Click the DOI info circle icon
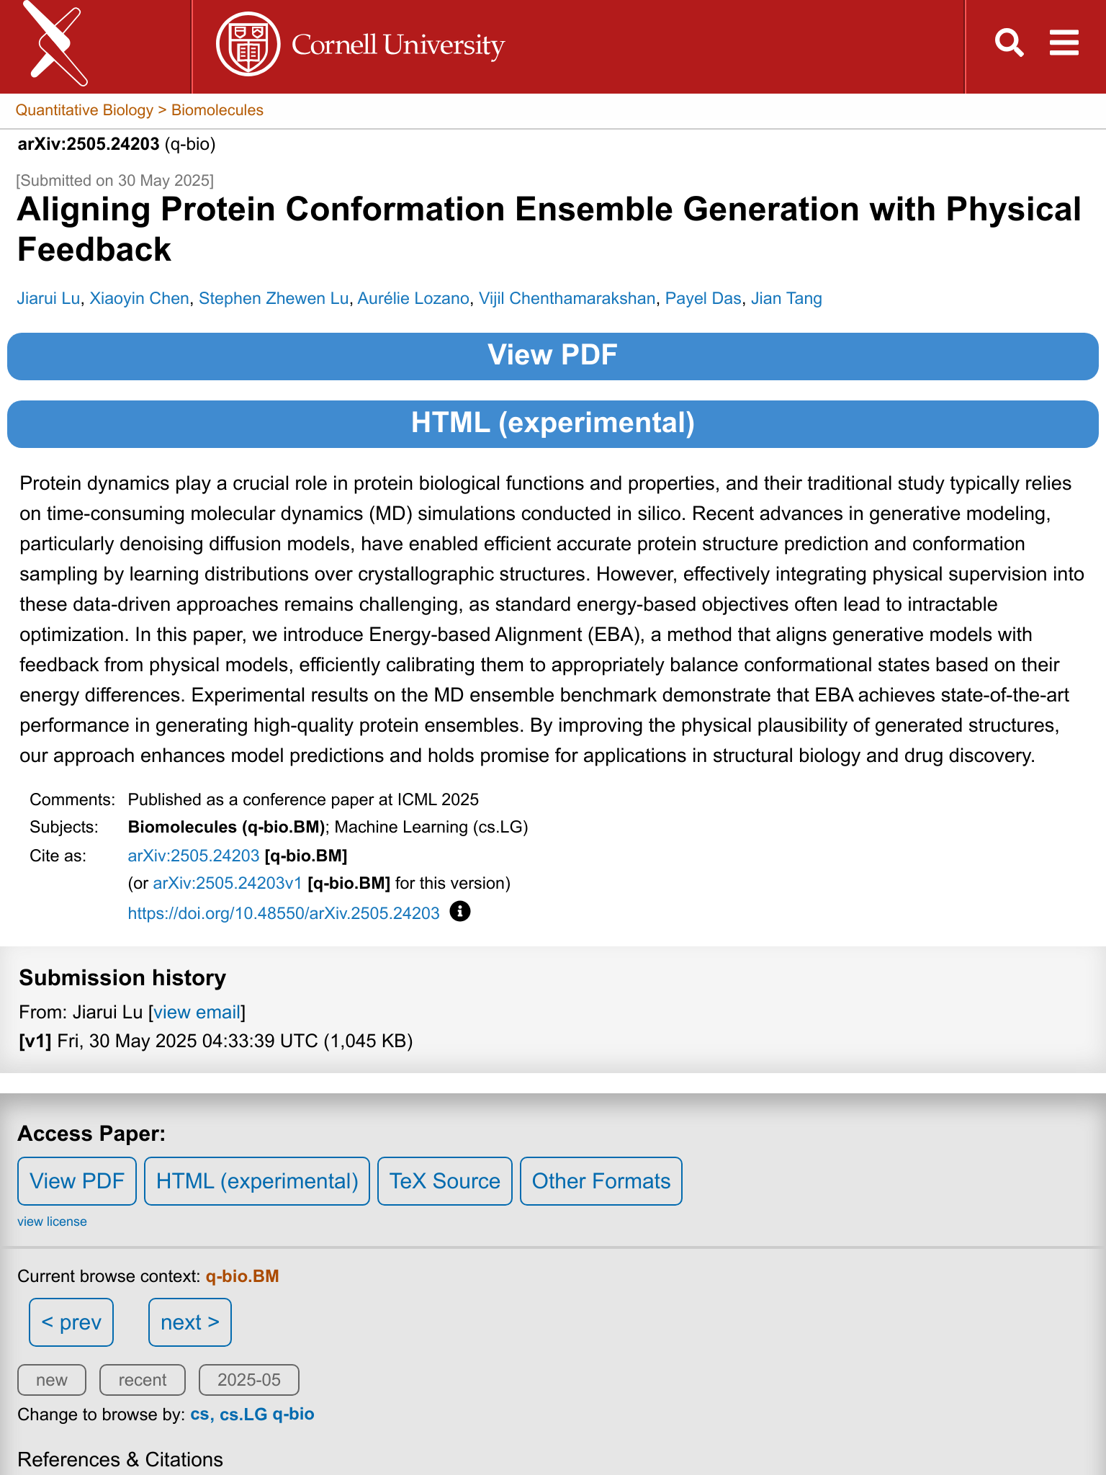The image size is (1106, 1475). point(459,912)
